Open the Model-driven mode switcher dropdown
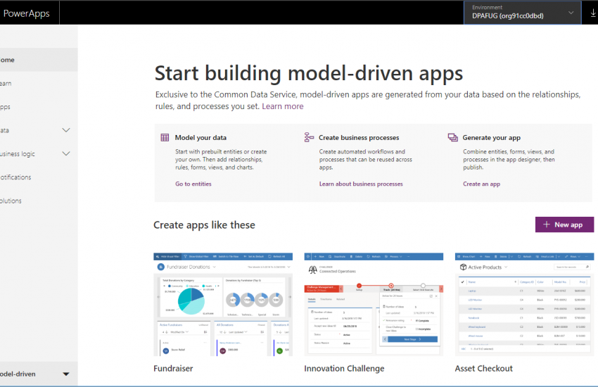598x387 pixels. click(39, 374)
